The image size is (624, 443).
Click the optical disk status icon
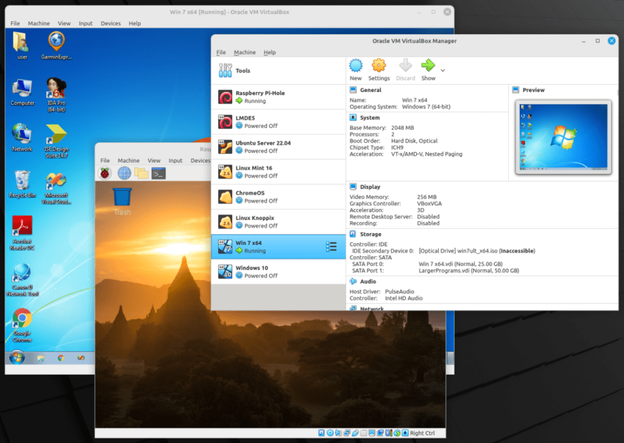(330, 433)
